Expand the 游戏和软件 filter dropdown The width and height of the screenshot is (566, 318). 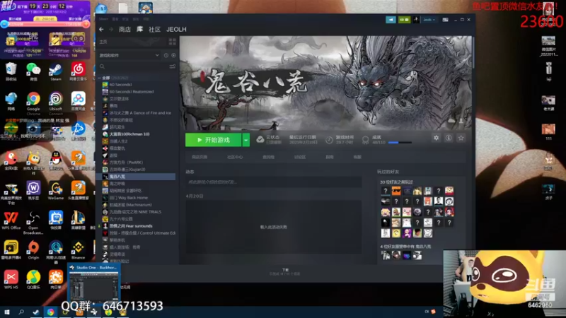click(129, 56)
